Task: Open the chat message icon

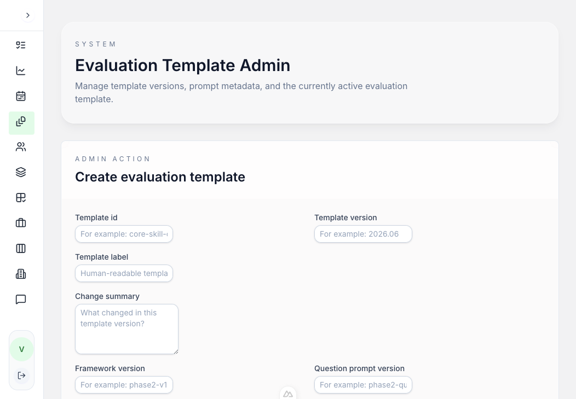Action: click(21, 300)
